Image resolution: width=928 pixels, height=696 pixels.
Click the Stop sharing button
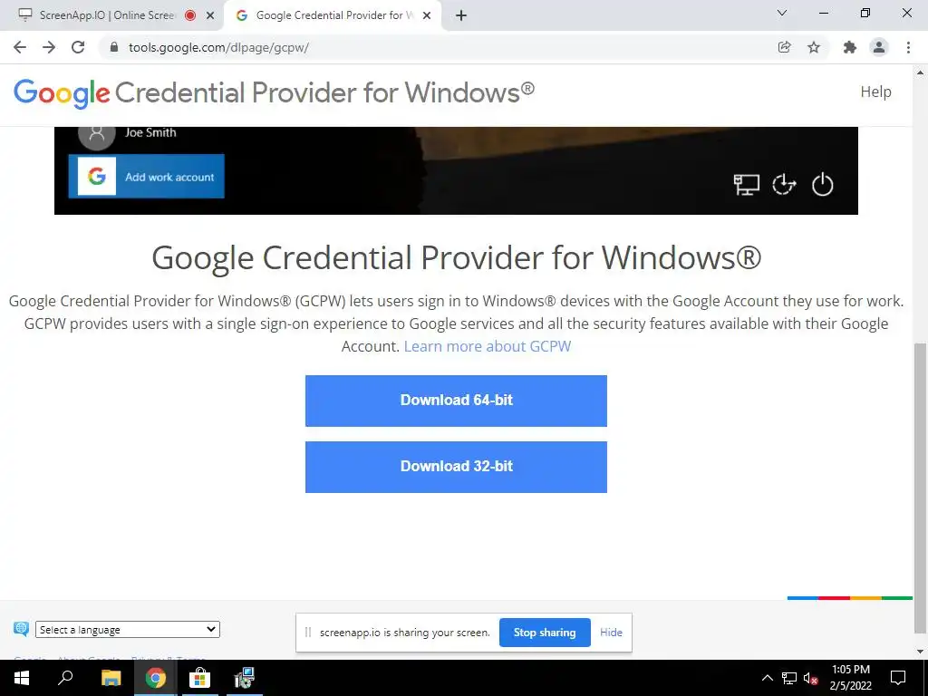(x=545, y=633)
